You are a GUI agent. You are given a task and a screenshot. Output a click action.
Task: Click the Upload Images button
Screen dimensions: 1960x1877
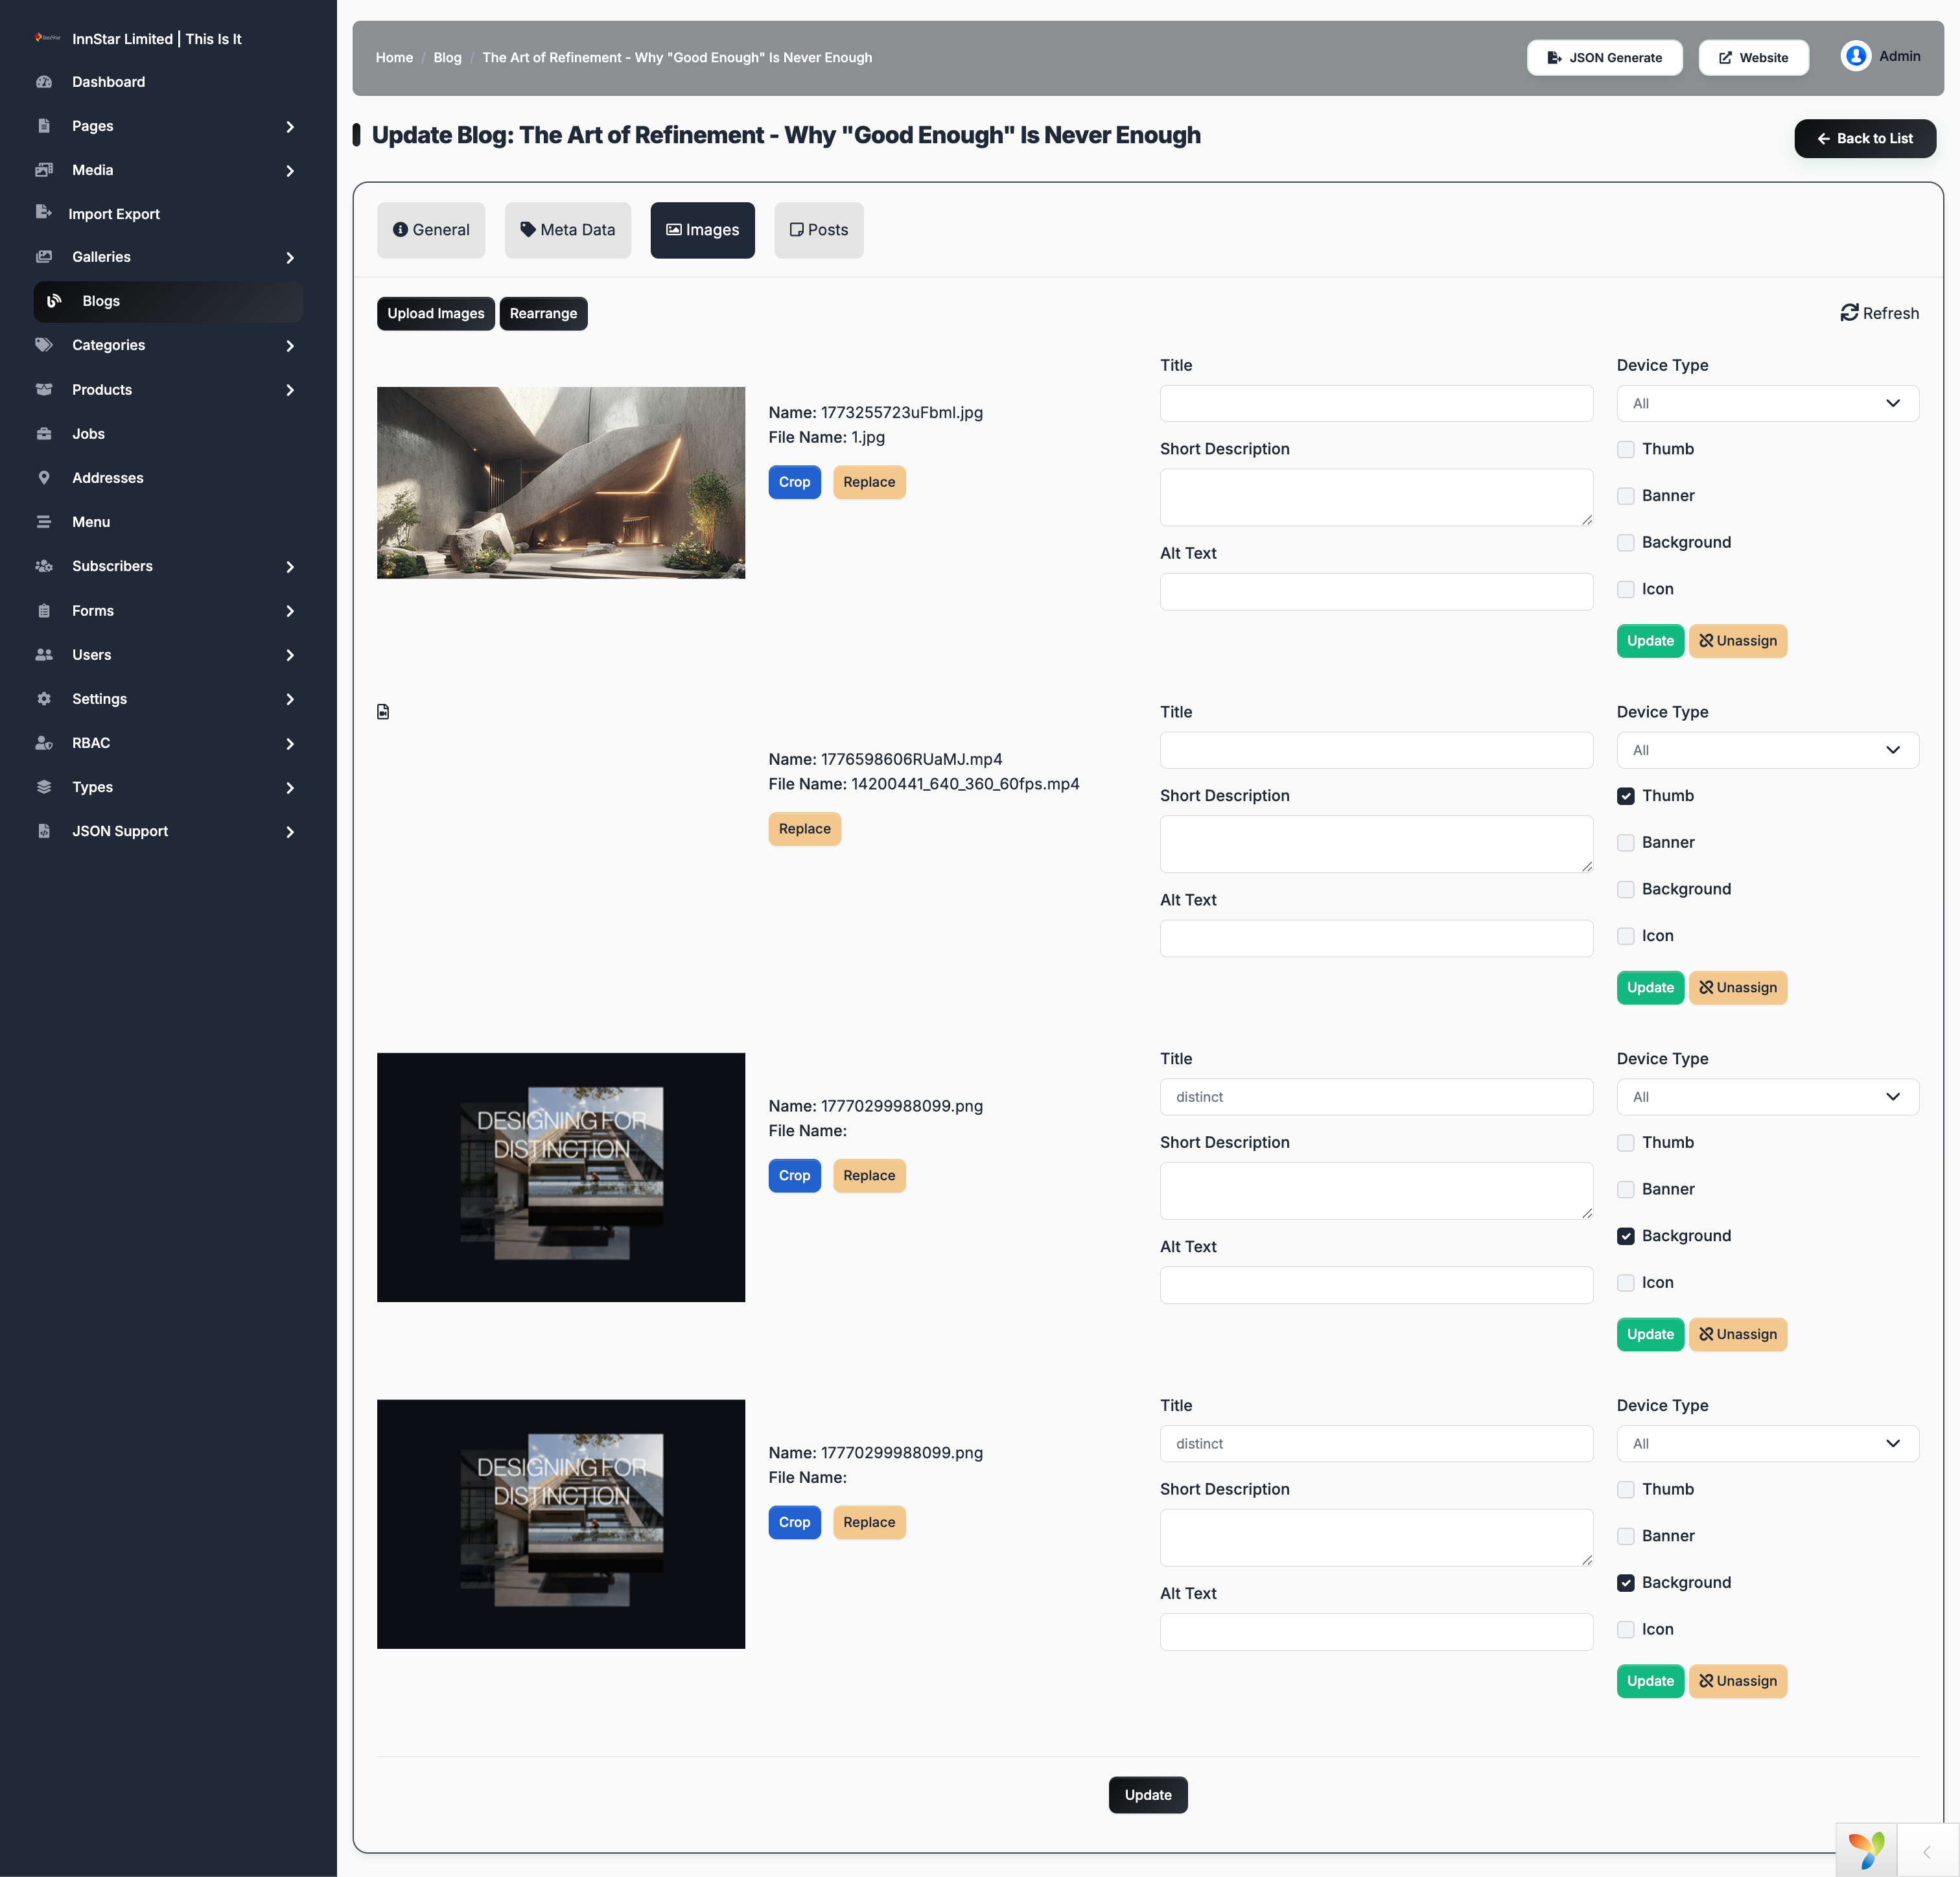coord(435,313)
